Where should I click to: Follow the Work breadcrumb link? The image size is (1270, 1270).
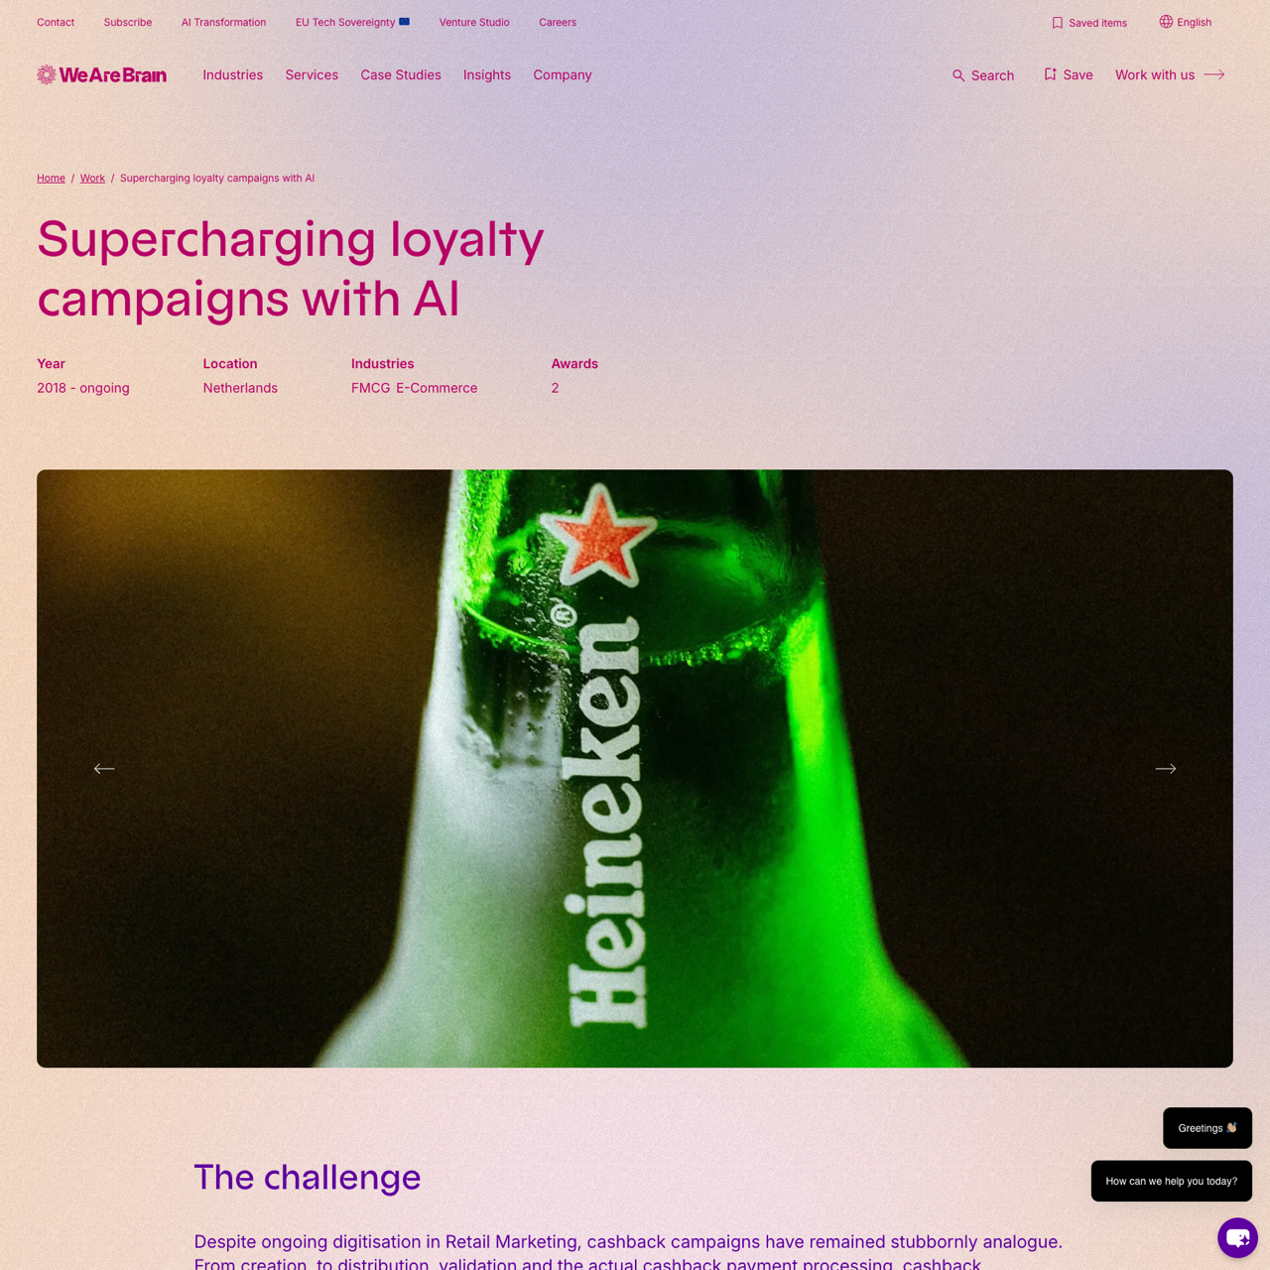tap(92, 179)
